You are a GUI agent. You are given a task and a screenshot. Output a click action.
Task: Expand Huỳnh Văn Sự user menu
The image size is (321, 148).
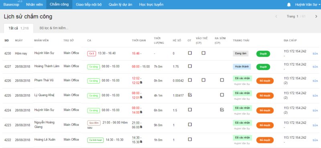tap(307, 4)
